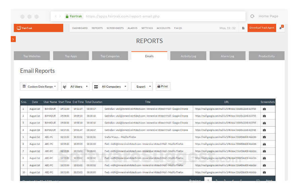Open screenshot camera icon for row 4
Image resolution: width=299 pixels, height=189 pixels.
264,130
